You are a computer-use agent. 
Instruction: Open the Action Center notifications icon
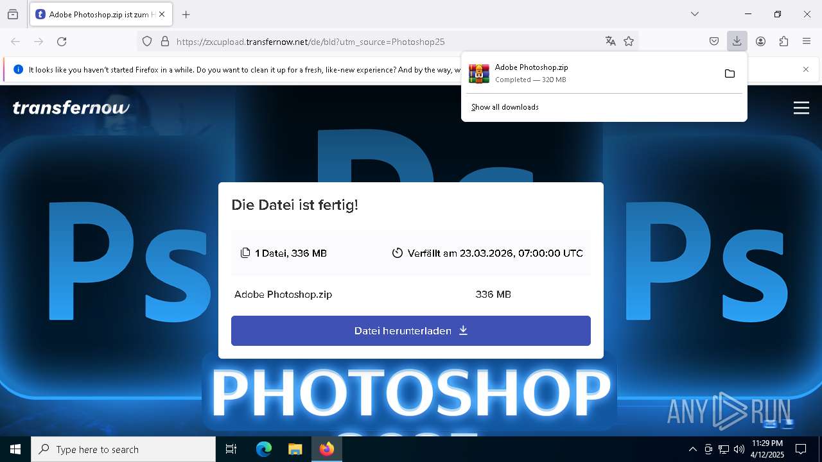(801, 449)
